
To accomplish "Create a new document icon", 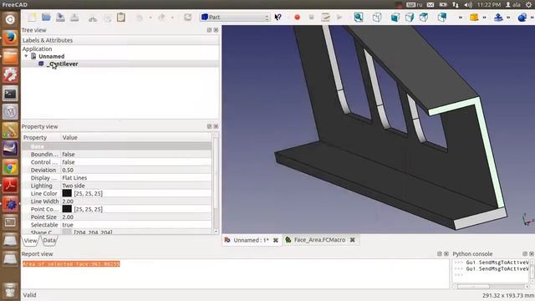I will point(32,17).
